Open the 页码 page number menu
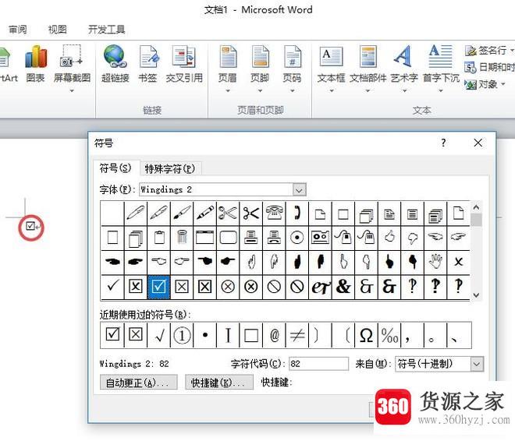The image size is (515, 448). (x=292, y=64)
